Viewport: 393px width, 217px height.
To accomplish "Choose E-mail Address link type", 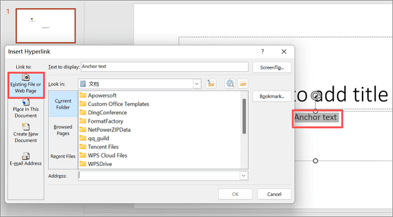I will coord(26,159).
